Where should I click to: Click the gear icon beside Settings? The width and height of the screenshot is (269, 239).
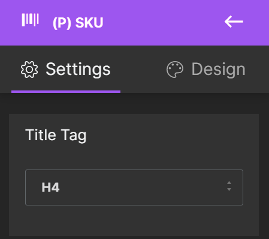click(x=29, y=69)
